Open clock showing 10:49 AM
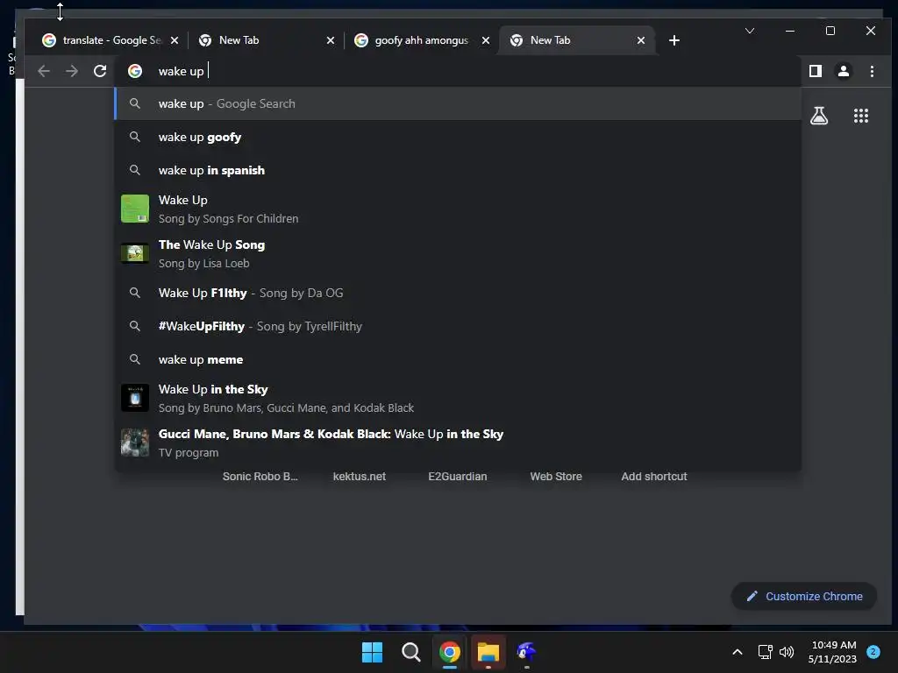 pos(833,652)
